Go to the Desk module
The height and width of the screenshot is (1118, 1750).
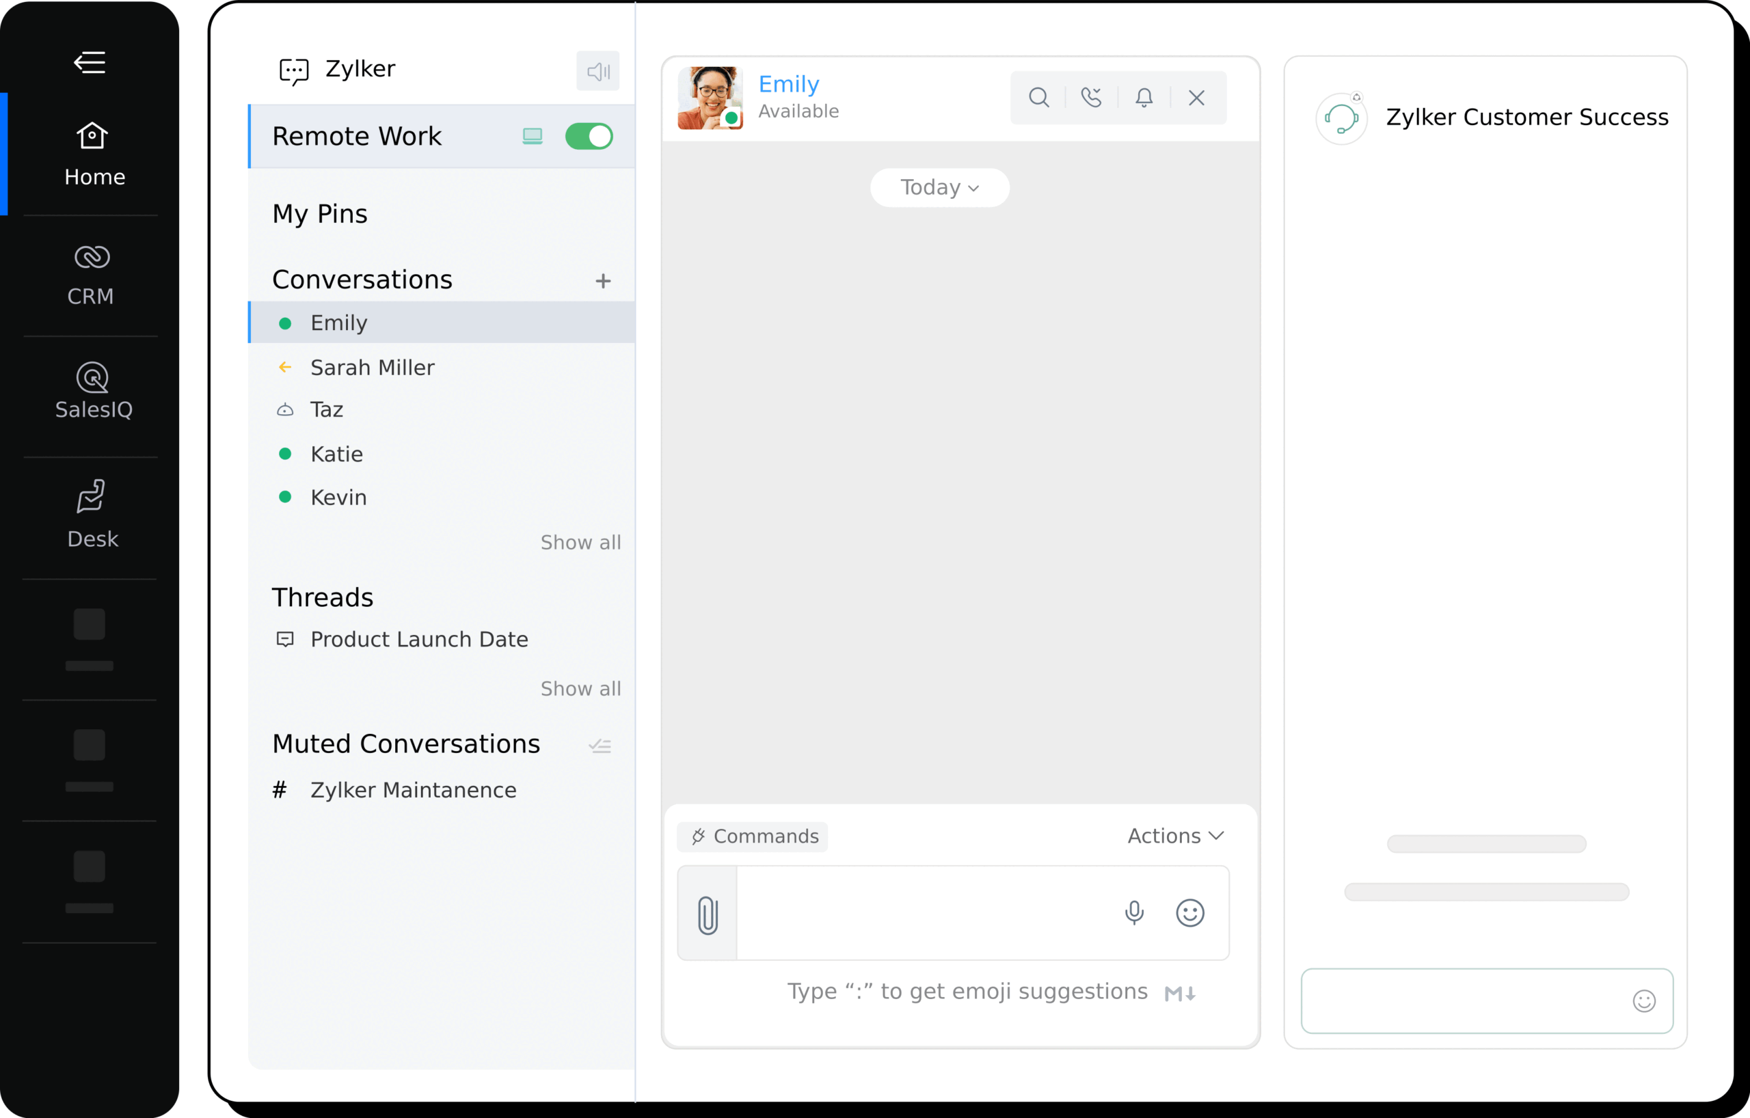tap(92, 514)
